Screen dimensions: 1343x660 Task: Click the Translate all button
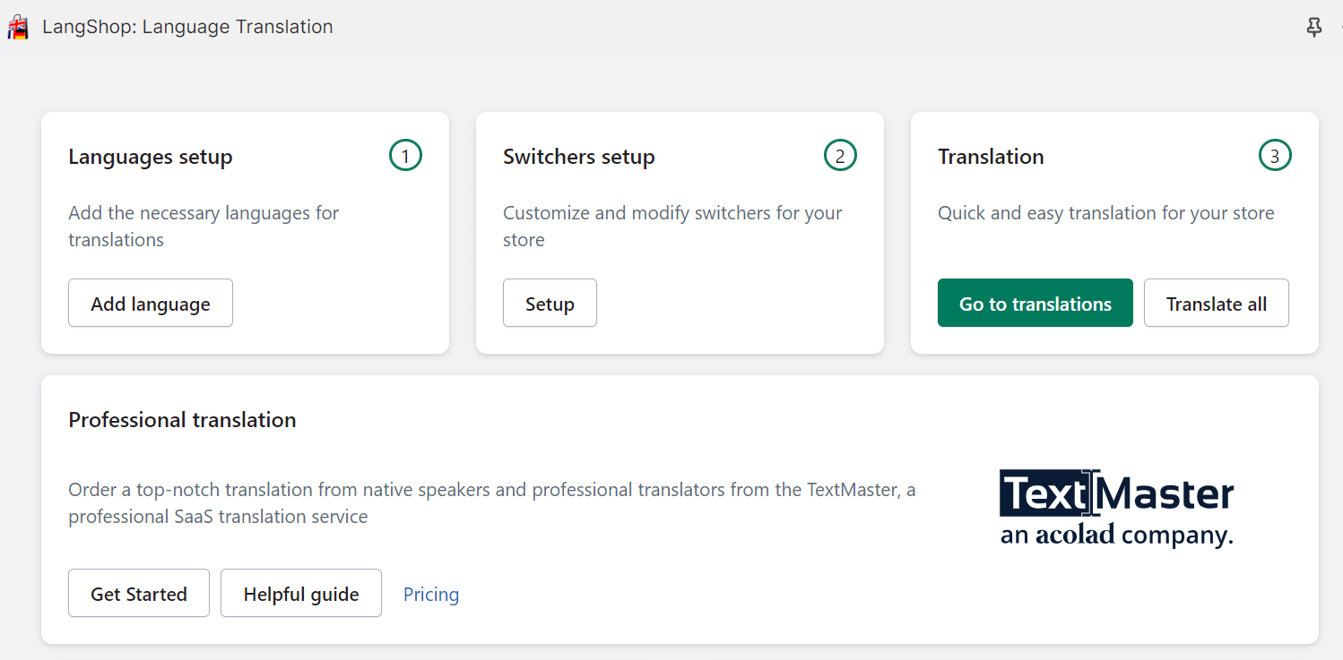point(1217,304)
